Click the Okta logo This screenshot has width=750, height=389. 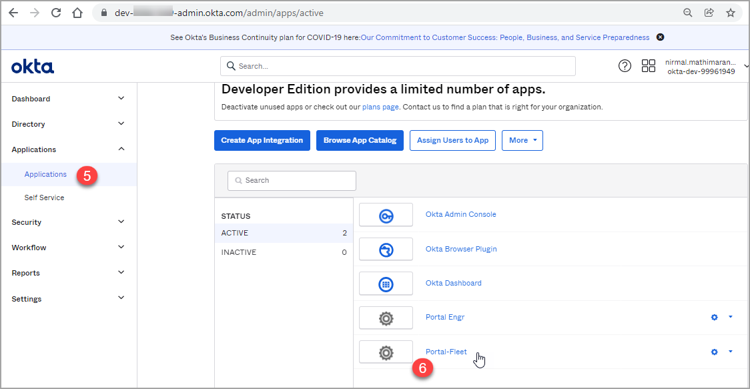33,67
